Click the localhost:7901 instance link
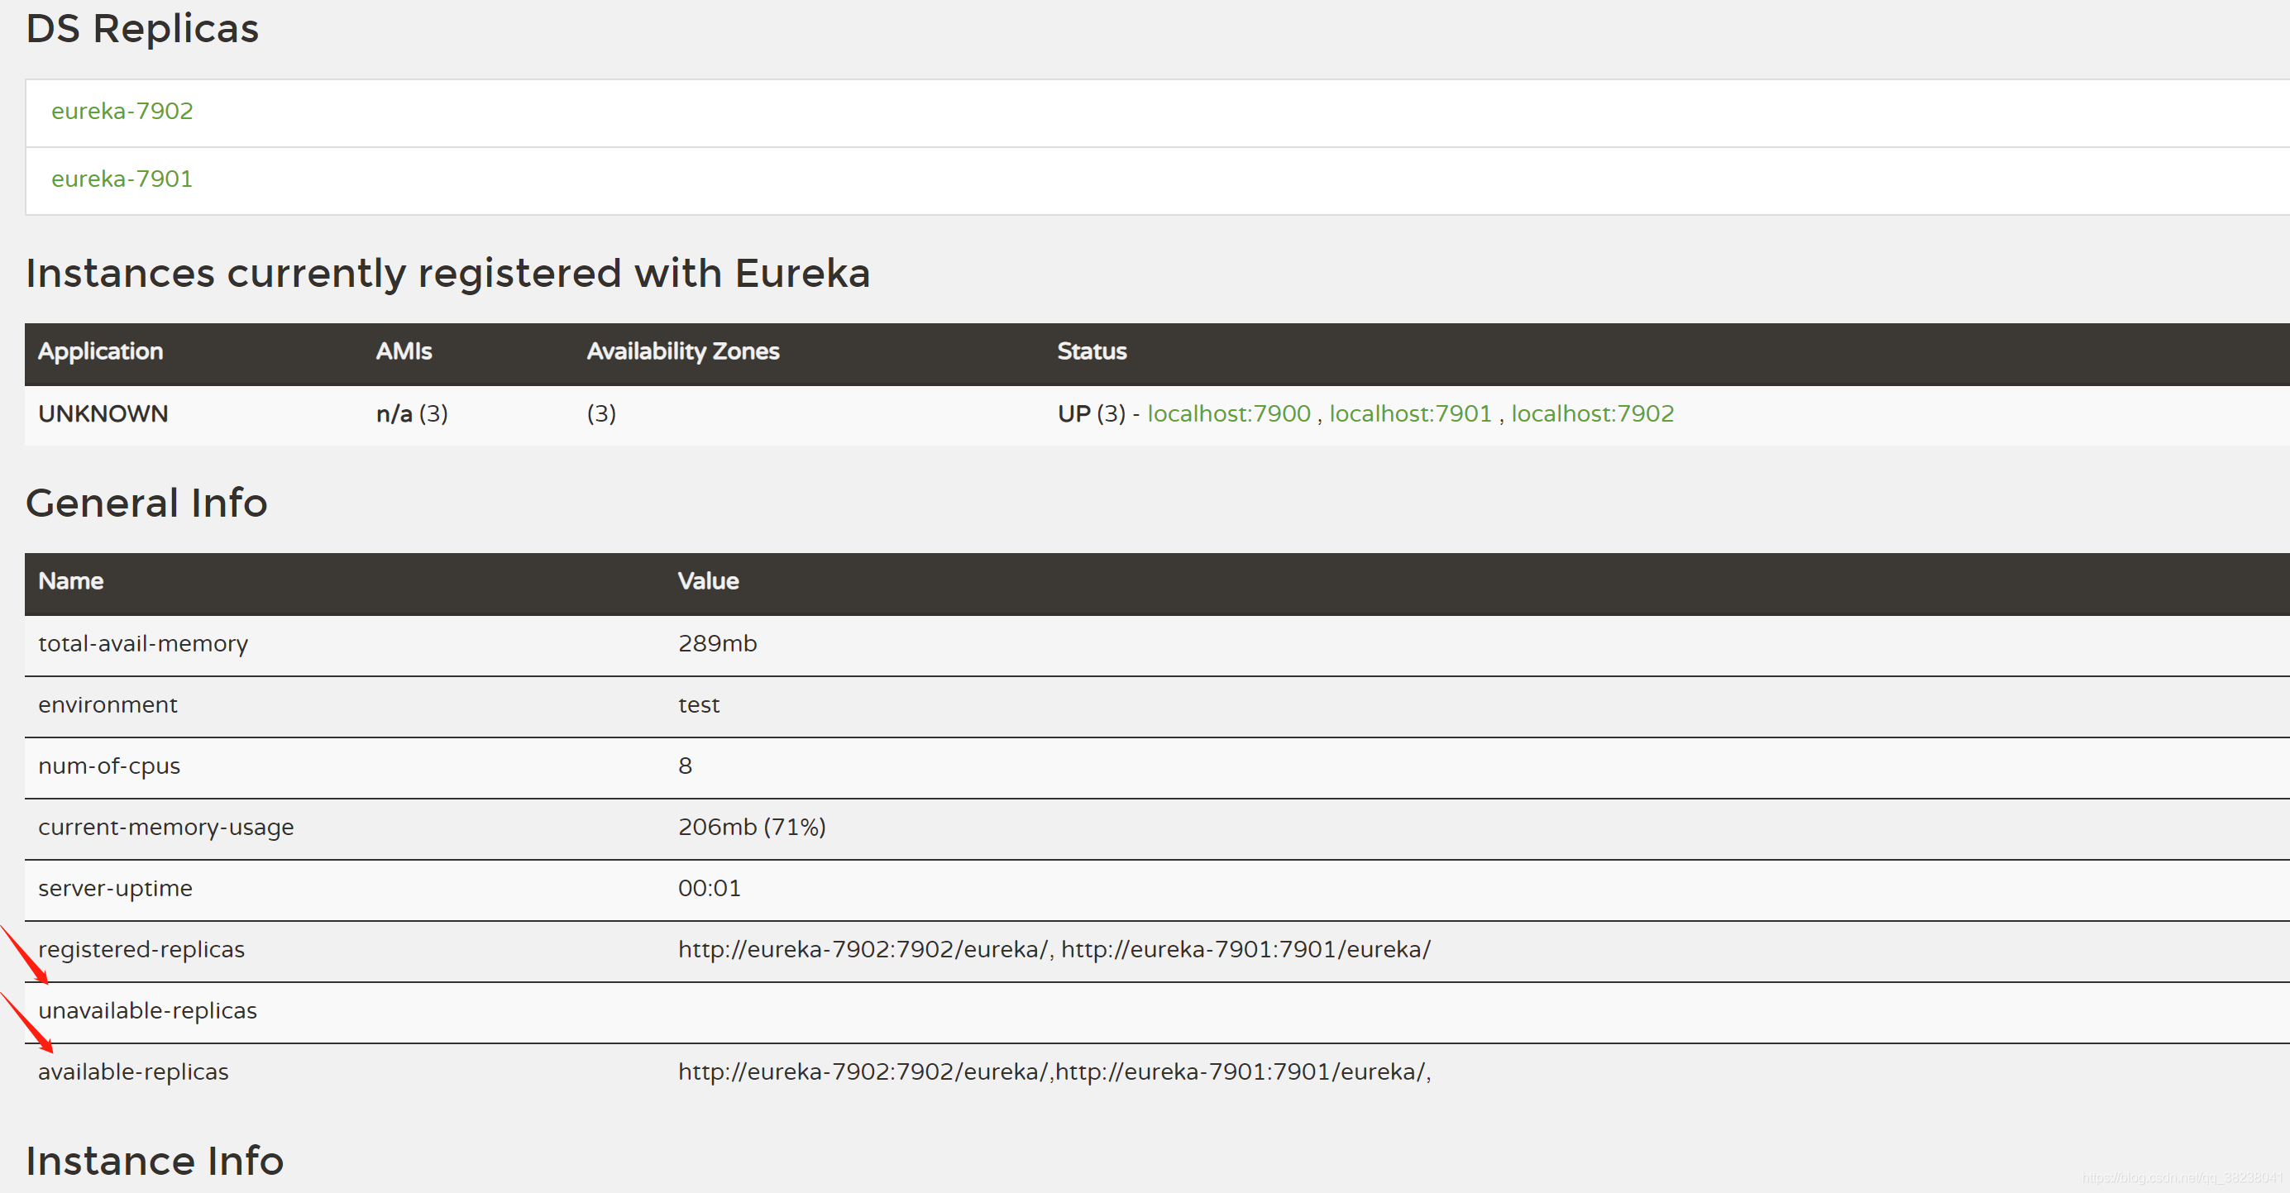 click(x=1409, y=413)
